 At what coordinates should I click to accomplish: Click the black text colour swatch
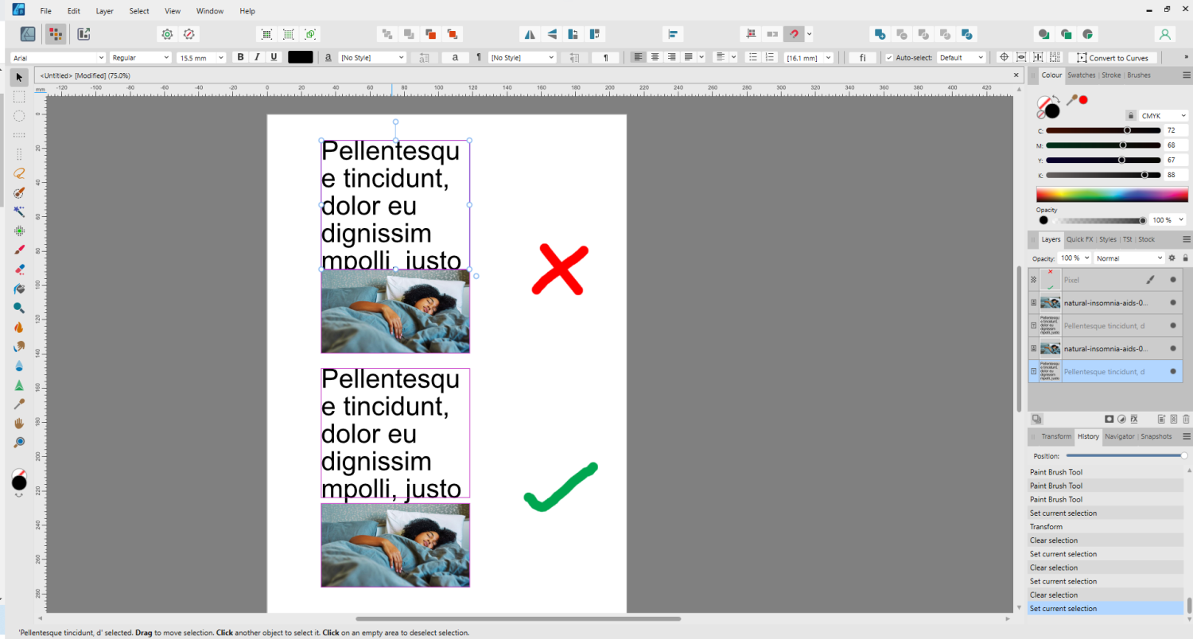point(301,57)
